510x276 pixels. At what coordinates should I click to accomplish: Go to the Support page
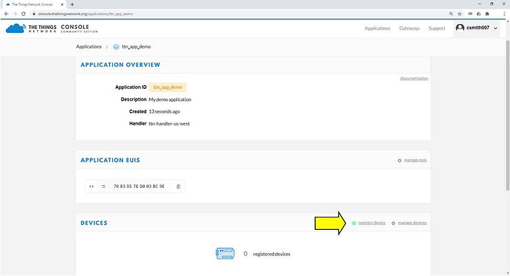436,28
